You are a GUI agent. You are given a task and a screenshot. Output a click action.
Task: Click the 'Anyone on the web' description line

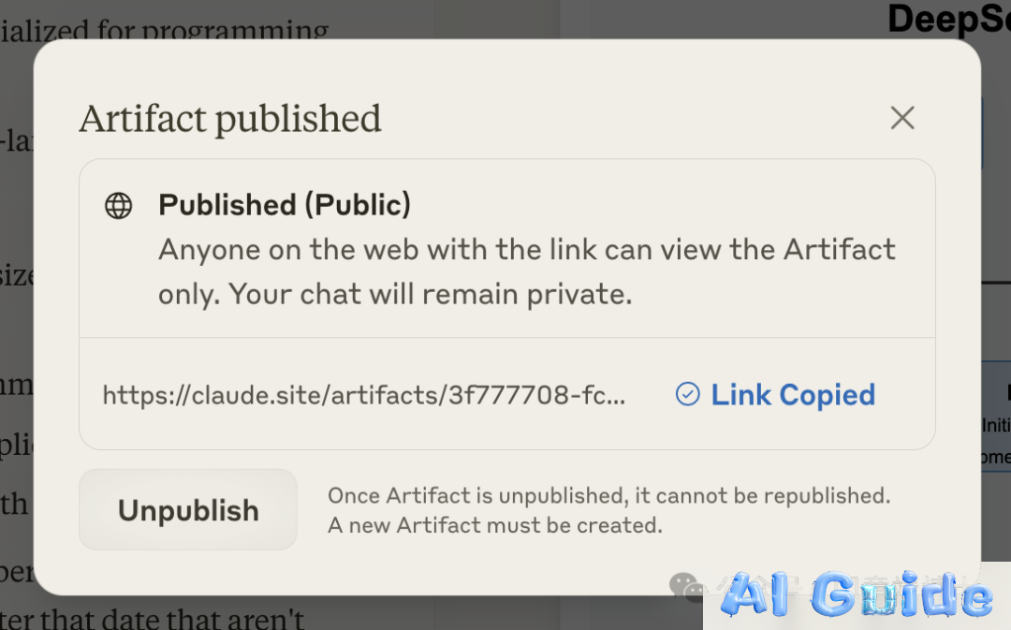tap(526, 250)
